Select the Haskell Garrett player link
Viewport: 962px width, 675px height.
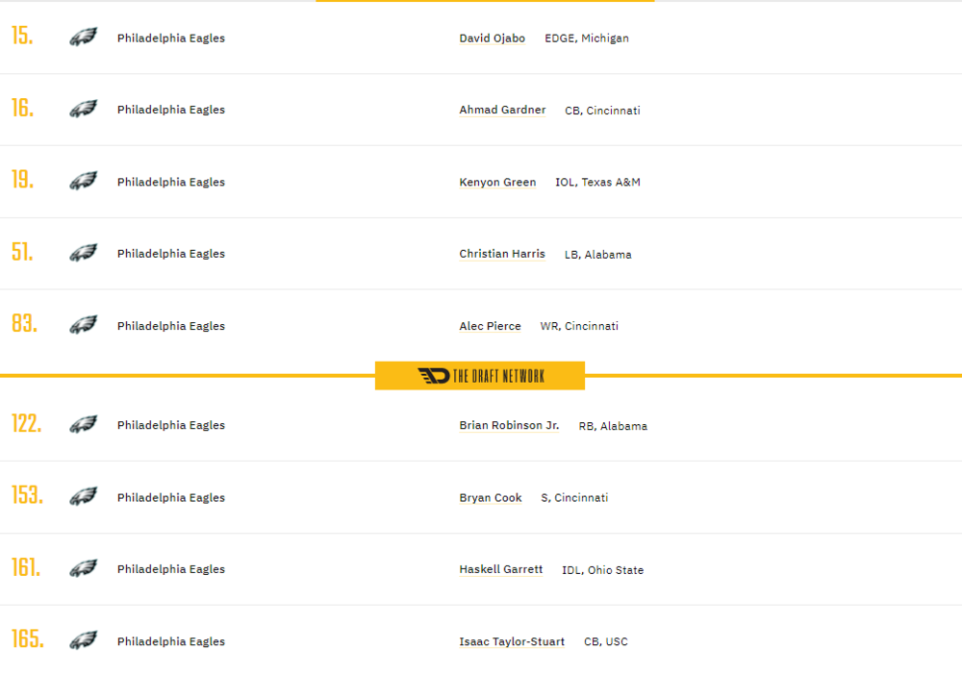pyautogui.click(x=501, y=569)
